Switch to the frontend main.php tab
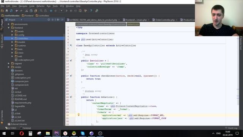 tap(136, 20)
